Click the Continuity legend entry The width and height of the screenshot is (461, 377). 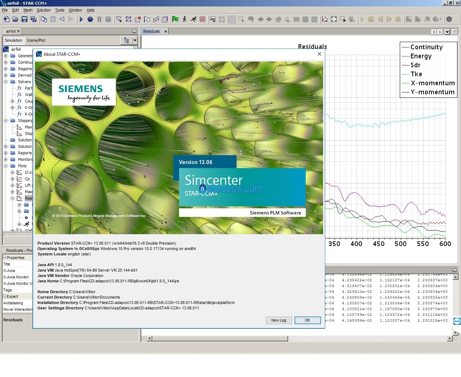click(x=426, y=47)
